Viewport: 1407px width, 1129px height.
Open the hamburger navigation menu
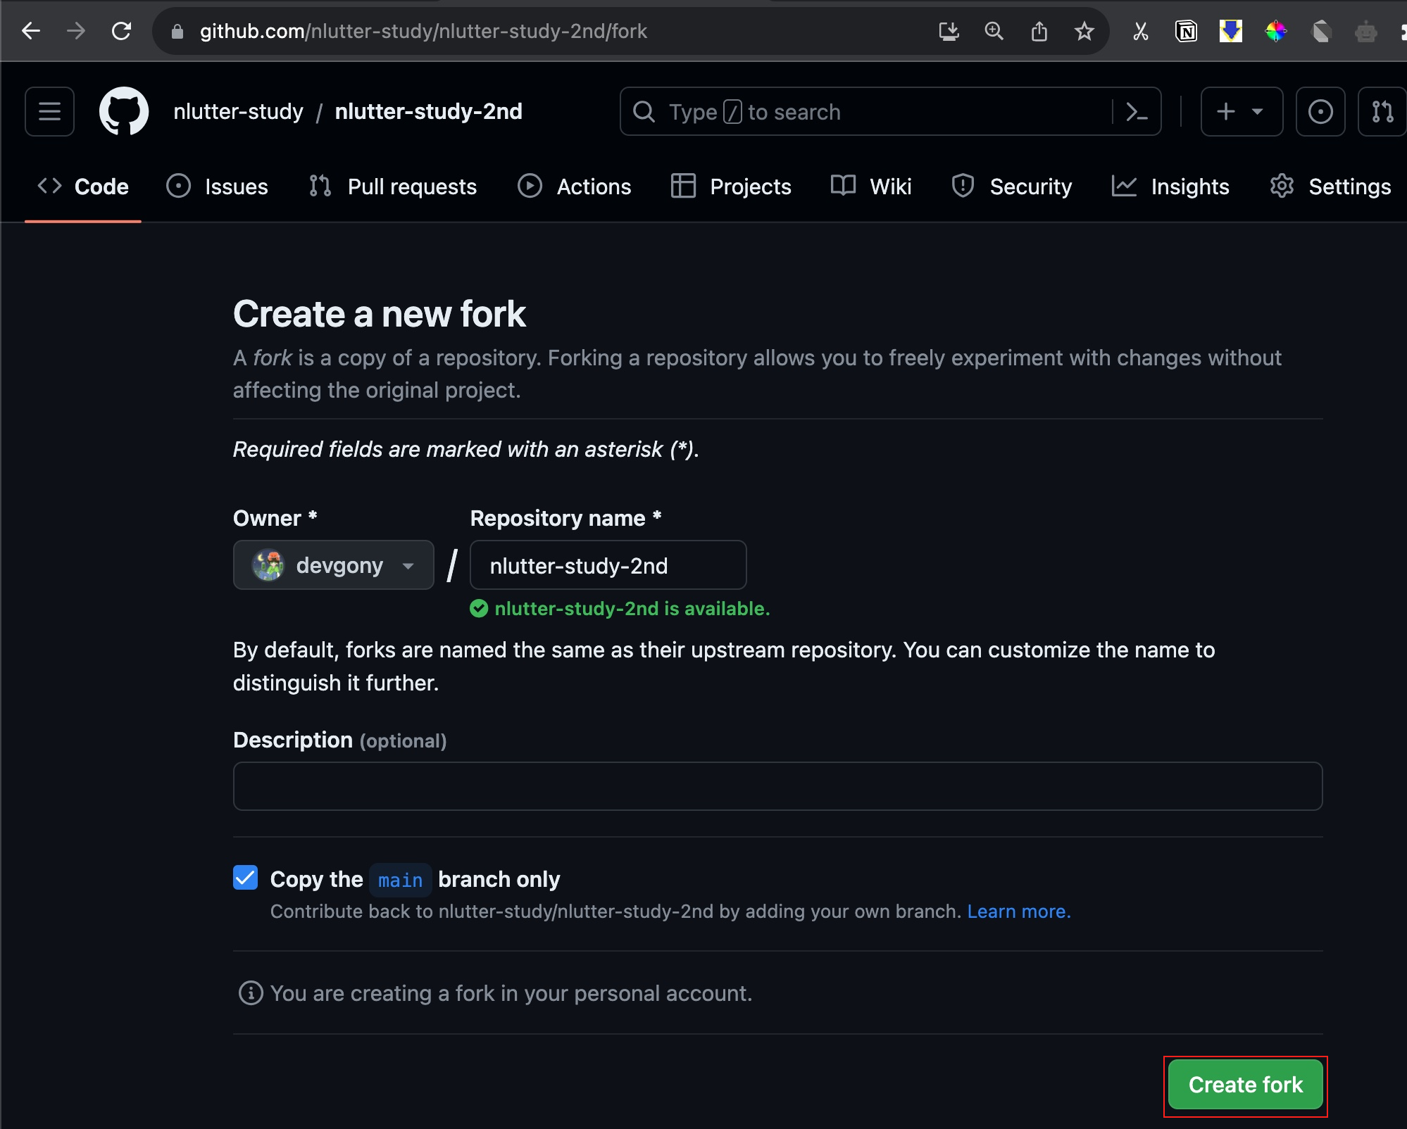click(x=49, y=111)
